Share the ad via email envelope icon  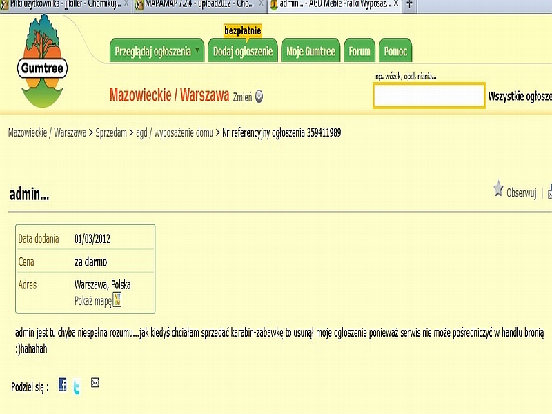pos(95,383)
